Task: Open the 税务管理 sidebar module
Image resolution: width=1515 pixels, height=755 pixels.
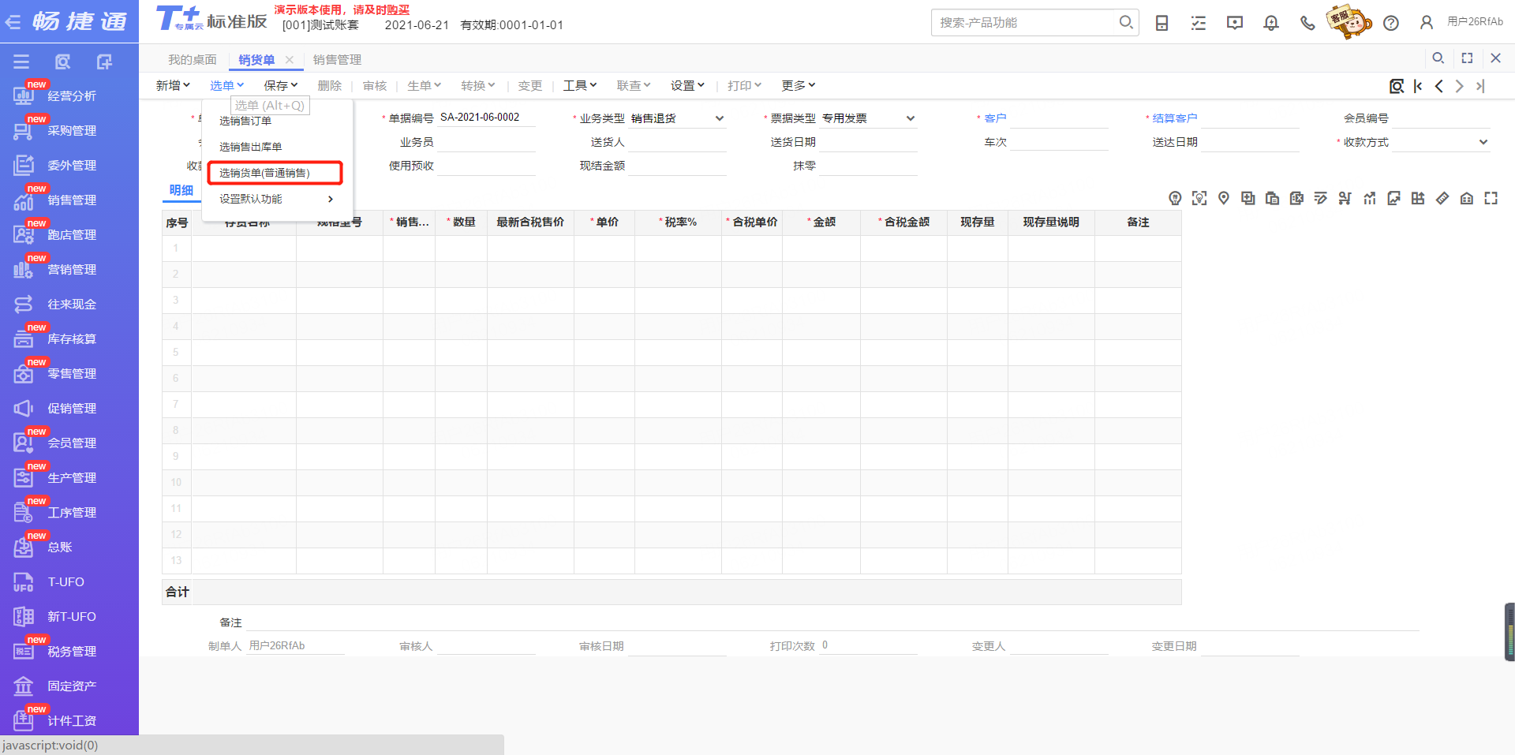Action: pyautogui.click(x=69, y=652)
